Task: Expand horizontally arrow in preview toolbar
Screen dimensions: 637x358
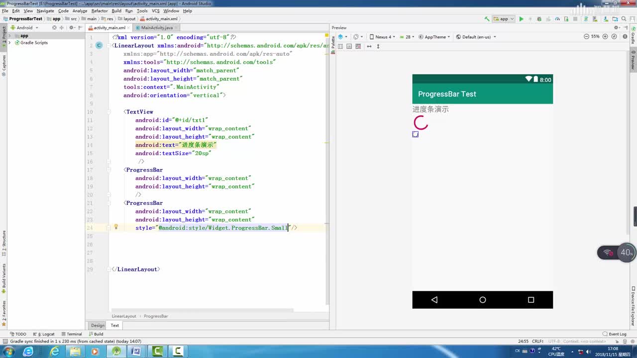Action: [369, 46]
